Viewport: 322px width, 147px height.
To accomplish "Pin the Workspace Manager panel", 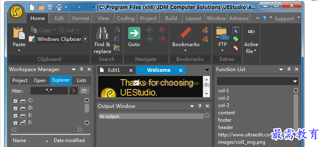I will pos(81,69).
